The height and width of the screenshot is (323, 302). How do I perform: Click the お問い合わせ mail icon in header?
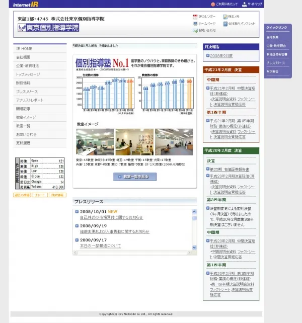(195, 30)
